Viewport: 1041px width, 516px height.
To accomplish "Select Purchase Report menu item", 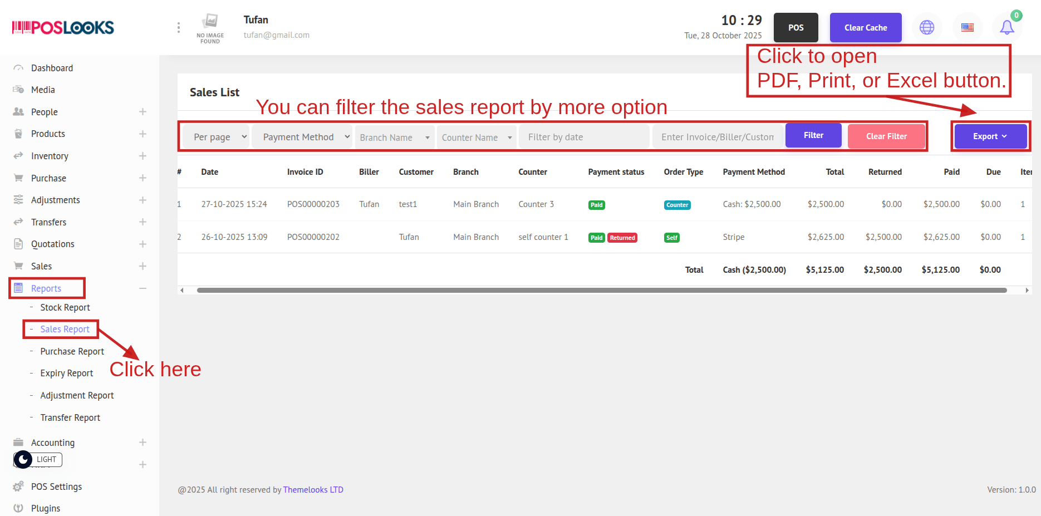I will [72, 351].
